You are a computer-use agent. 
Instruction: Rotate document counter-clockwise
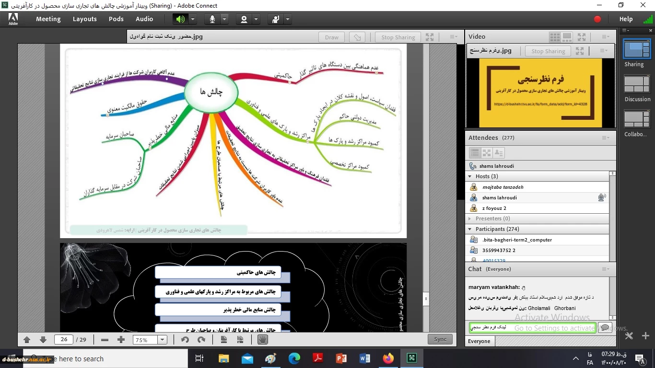point(185,340)
